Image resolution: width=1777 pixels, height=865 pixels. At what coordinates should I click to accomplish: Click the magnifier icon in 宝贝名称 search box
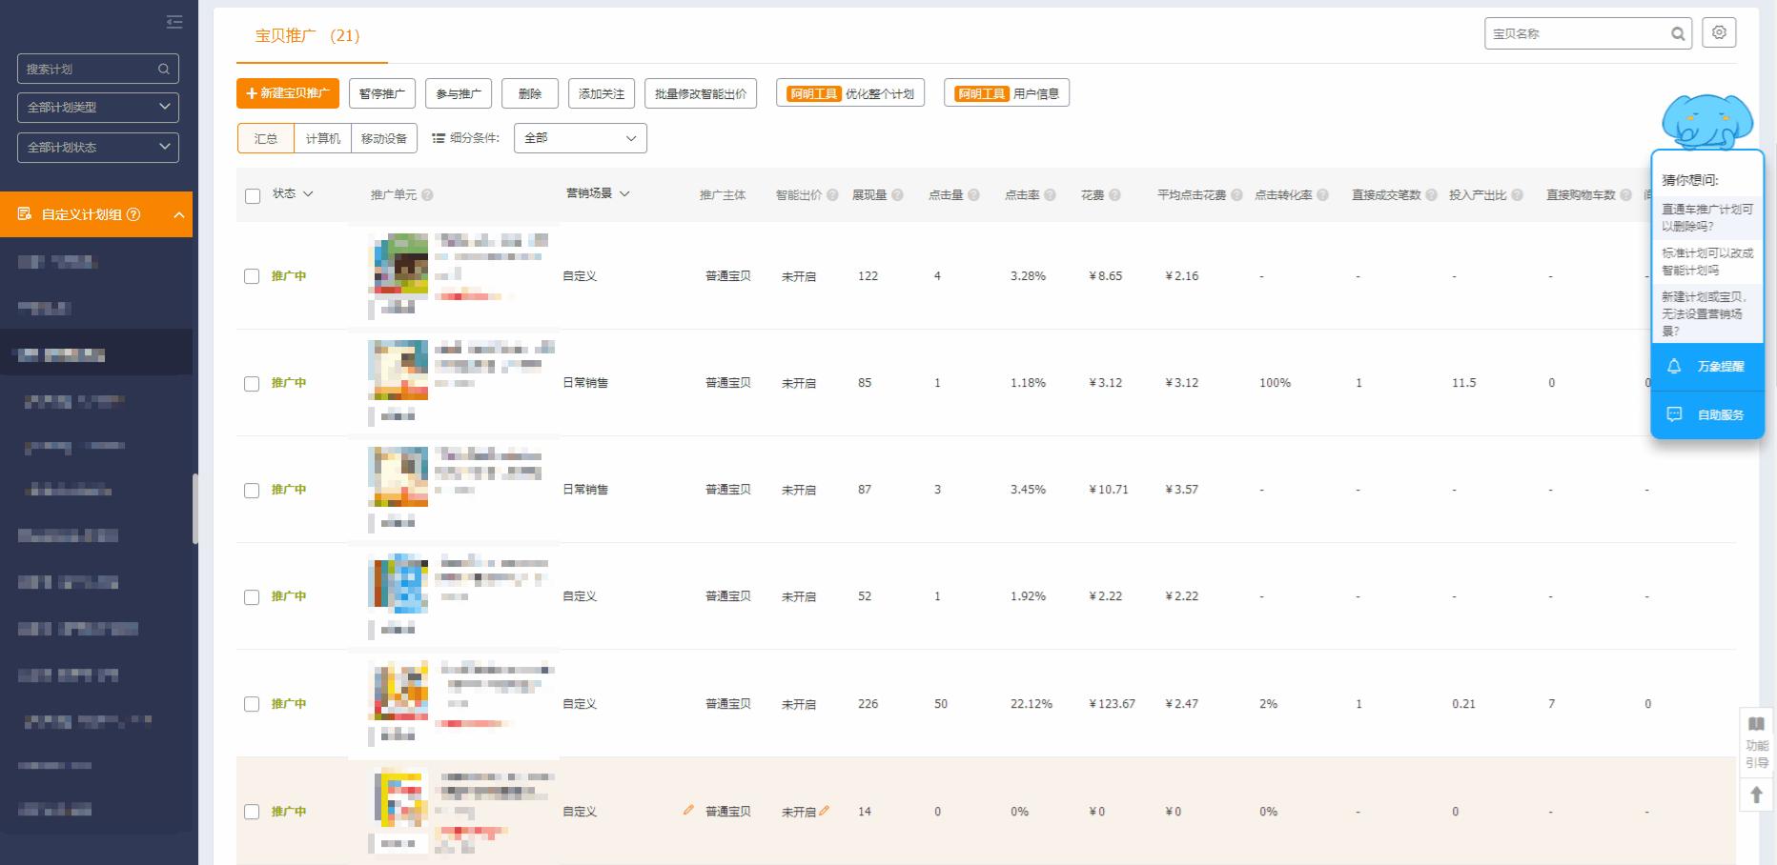(1679, 32)
